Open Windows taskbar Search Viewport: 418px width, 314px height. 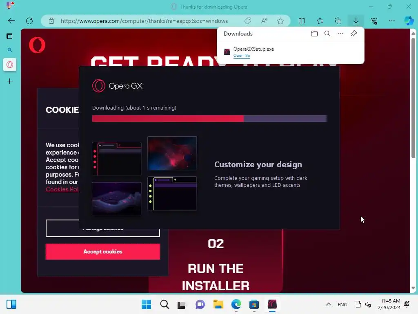(164, 304)
